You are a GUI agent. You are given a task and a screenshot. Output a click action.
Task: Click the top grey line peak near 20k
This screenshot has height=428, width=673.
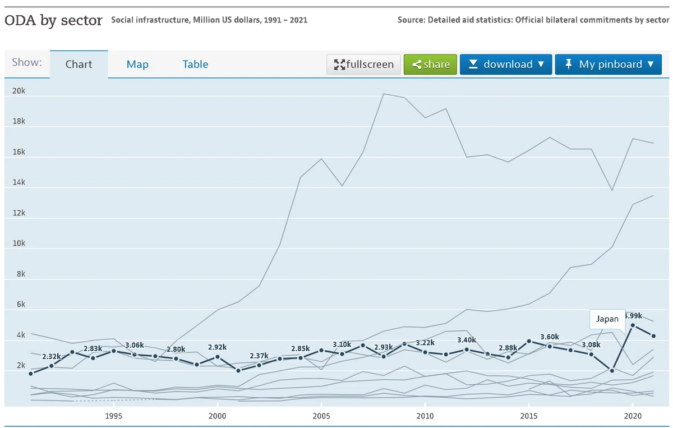click(384, 94)
